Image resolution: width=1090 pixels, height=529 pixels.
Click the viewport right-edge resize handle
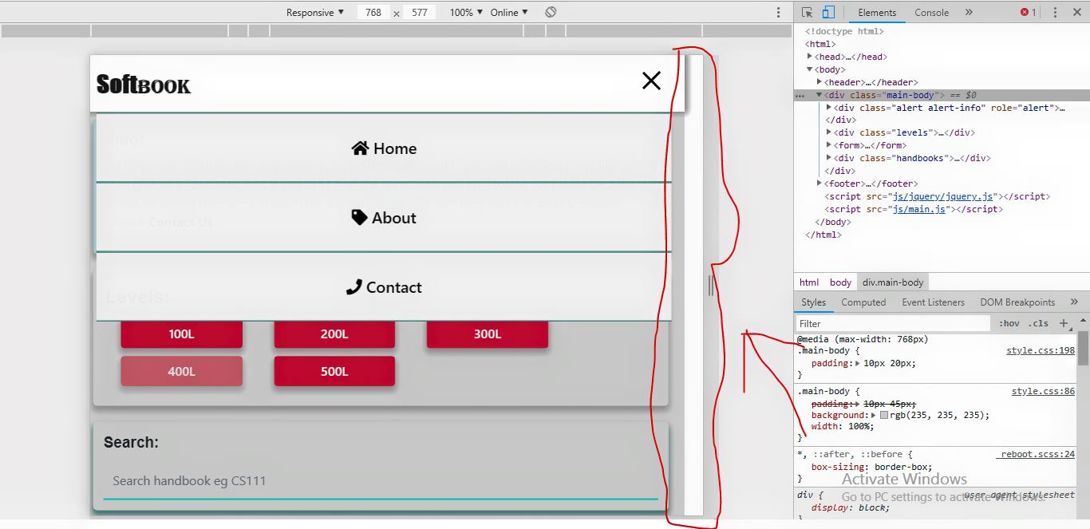coord(710,286)
